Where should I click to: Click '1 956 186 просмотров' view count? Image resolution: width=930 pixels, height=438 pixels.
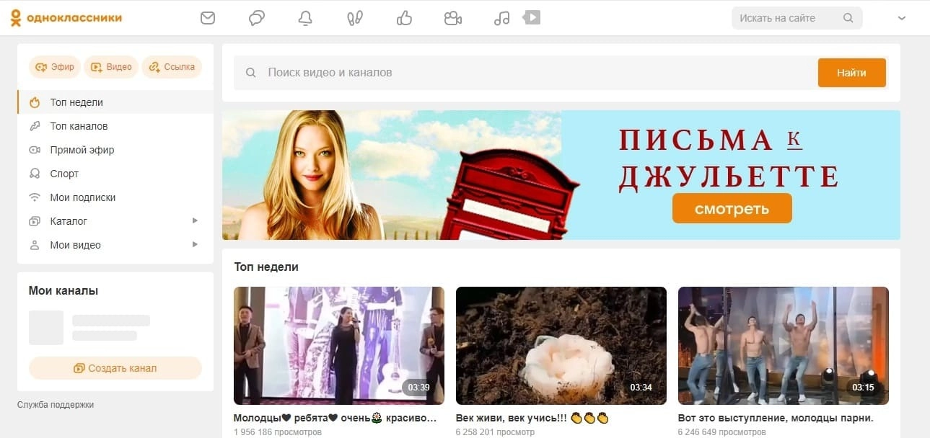278,432
